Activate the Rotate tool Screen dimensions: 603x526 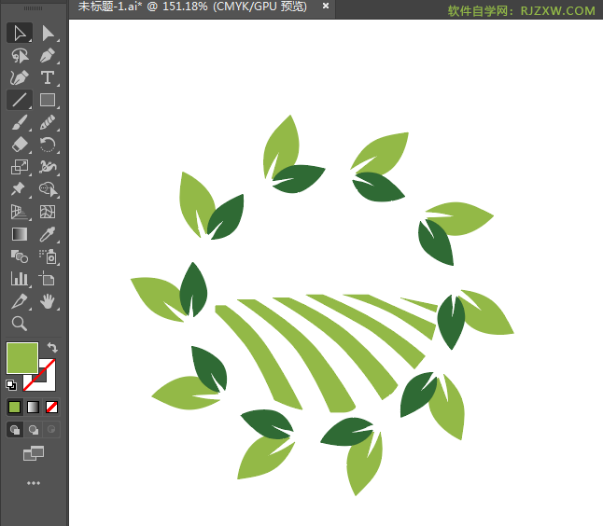coord(48,145)
